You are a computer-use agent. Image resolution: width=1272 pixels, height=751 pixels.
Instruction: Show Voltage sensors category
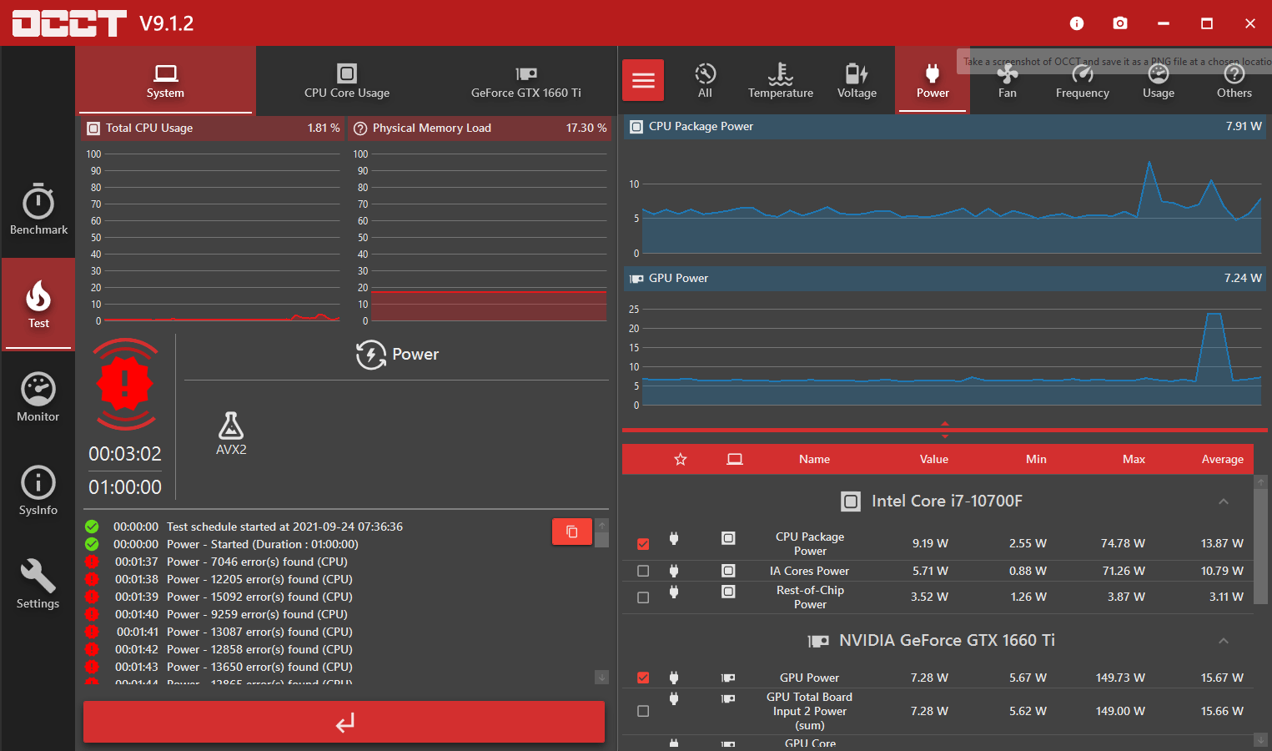pos(857,80)
